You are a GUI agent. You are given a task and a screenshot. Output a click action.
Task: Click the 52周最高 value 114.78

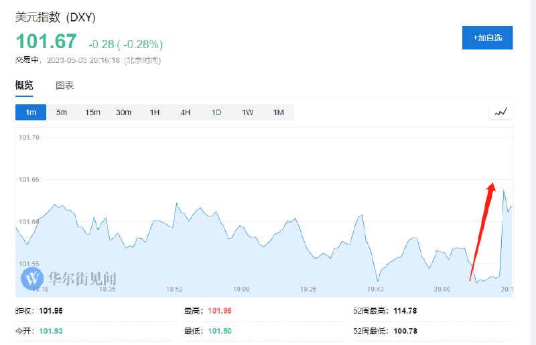pos(405,311)
